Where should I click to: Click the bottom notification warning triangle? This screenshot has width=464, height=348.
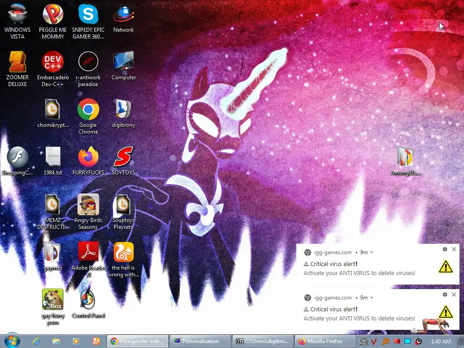click(x=446, y=312)
